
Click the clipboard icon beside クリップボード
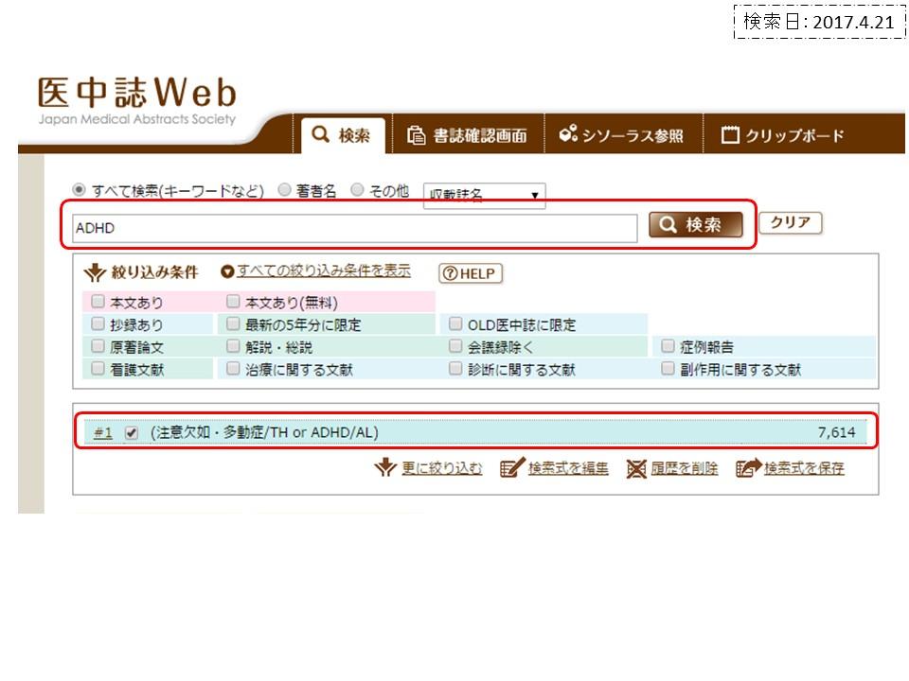[x=730, y=135]
